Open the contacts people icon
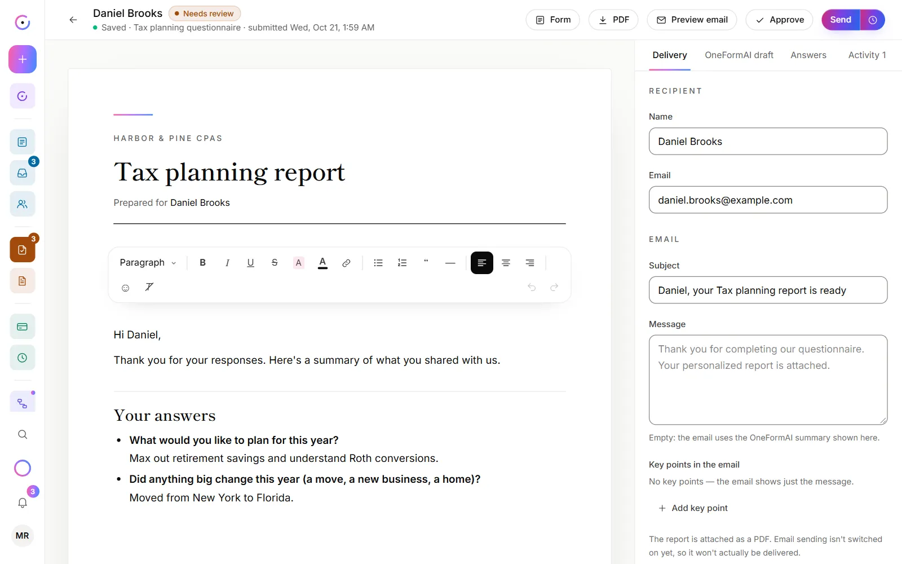 [23, 204]
